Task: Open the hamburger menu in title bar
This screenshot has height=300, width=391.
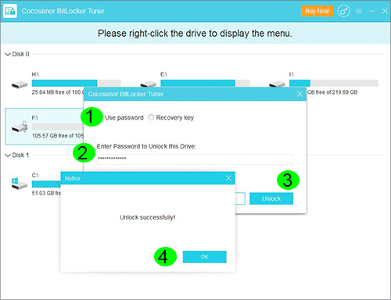Action: click(359, 11)
